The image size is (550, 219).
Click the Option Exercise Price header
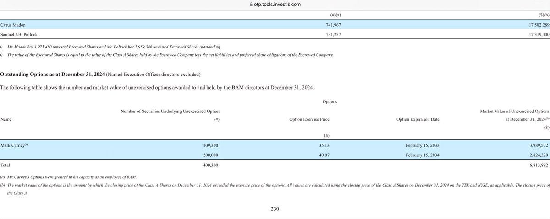pos(309,119)
